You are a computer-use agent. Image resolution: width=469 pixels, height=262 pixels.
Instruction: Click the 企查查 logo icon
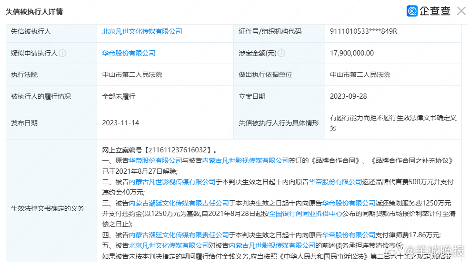tap(412, 11)
